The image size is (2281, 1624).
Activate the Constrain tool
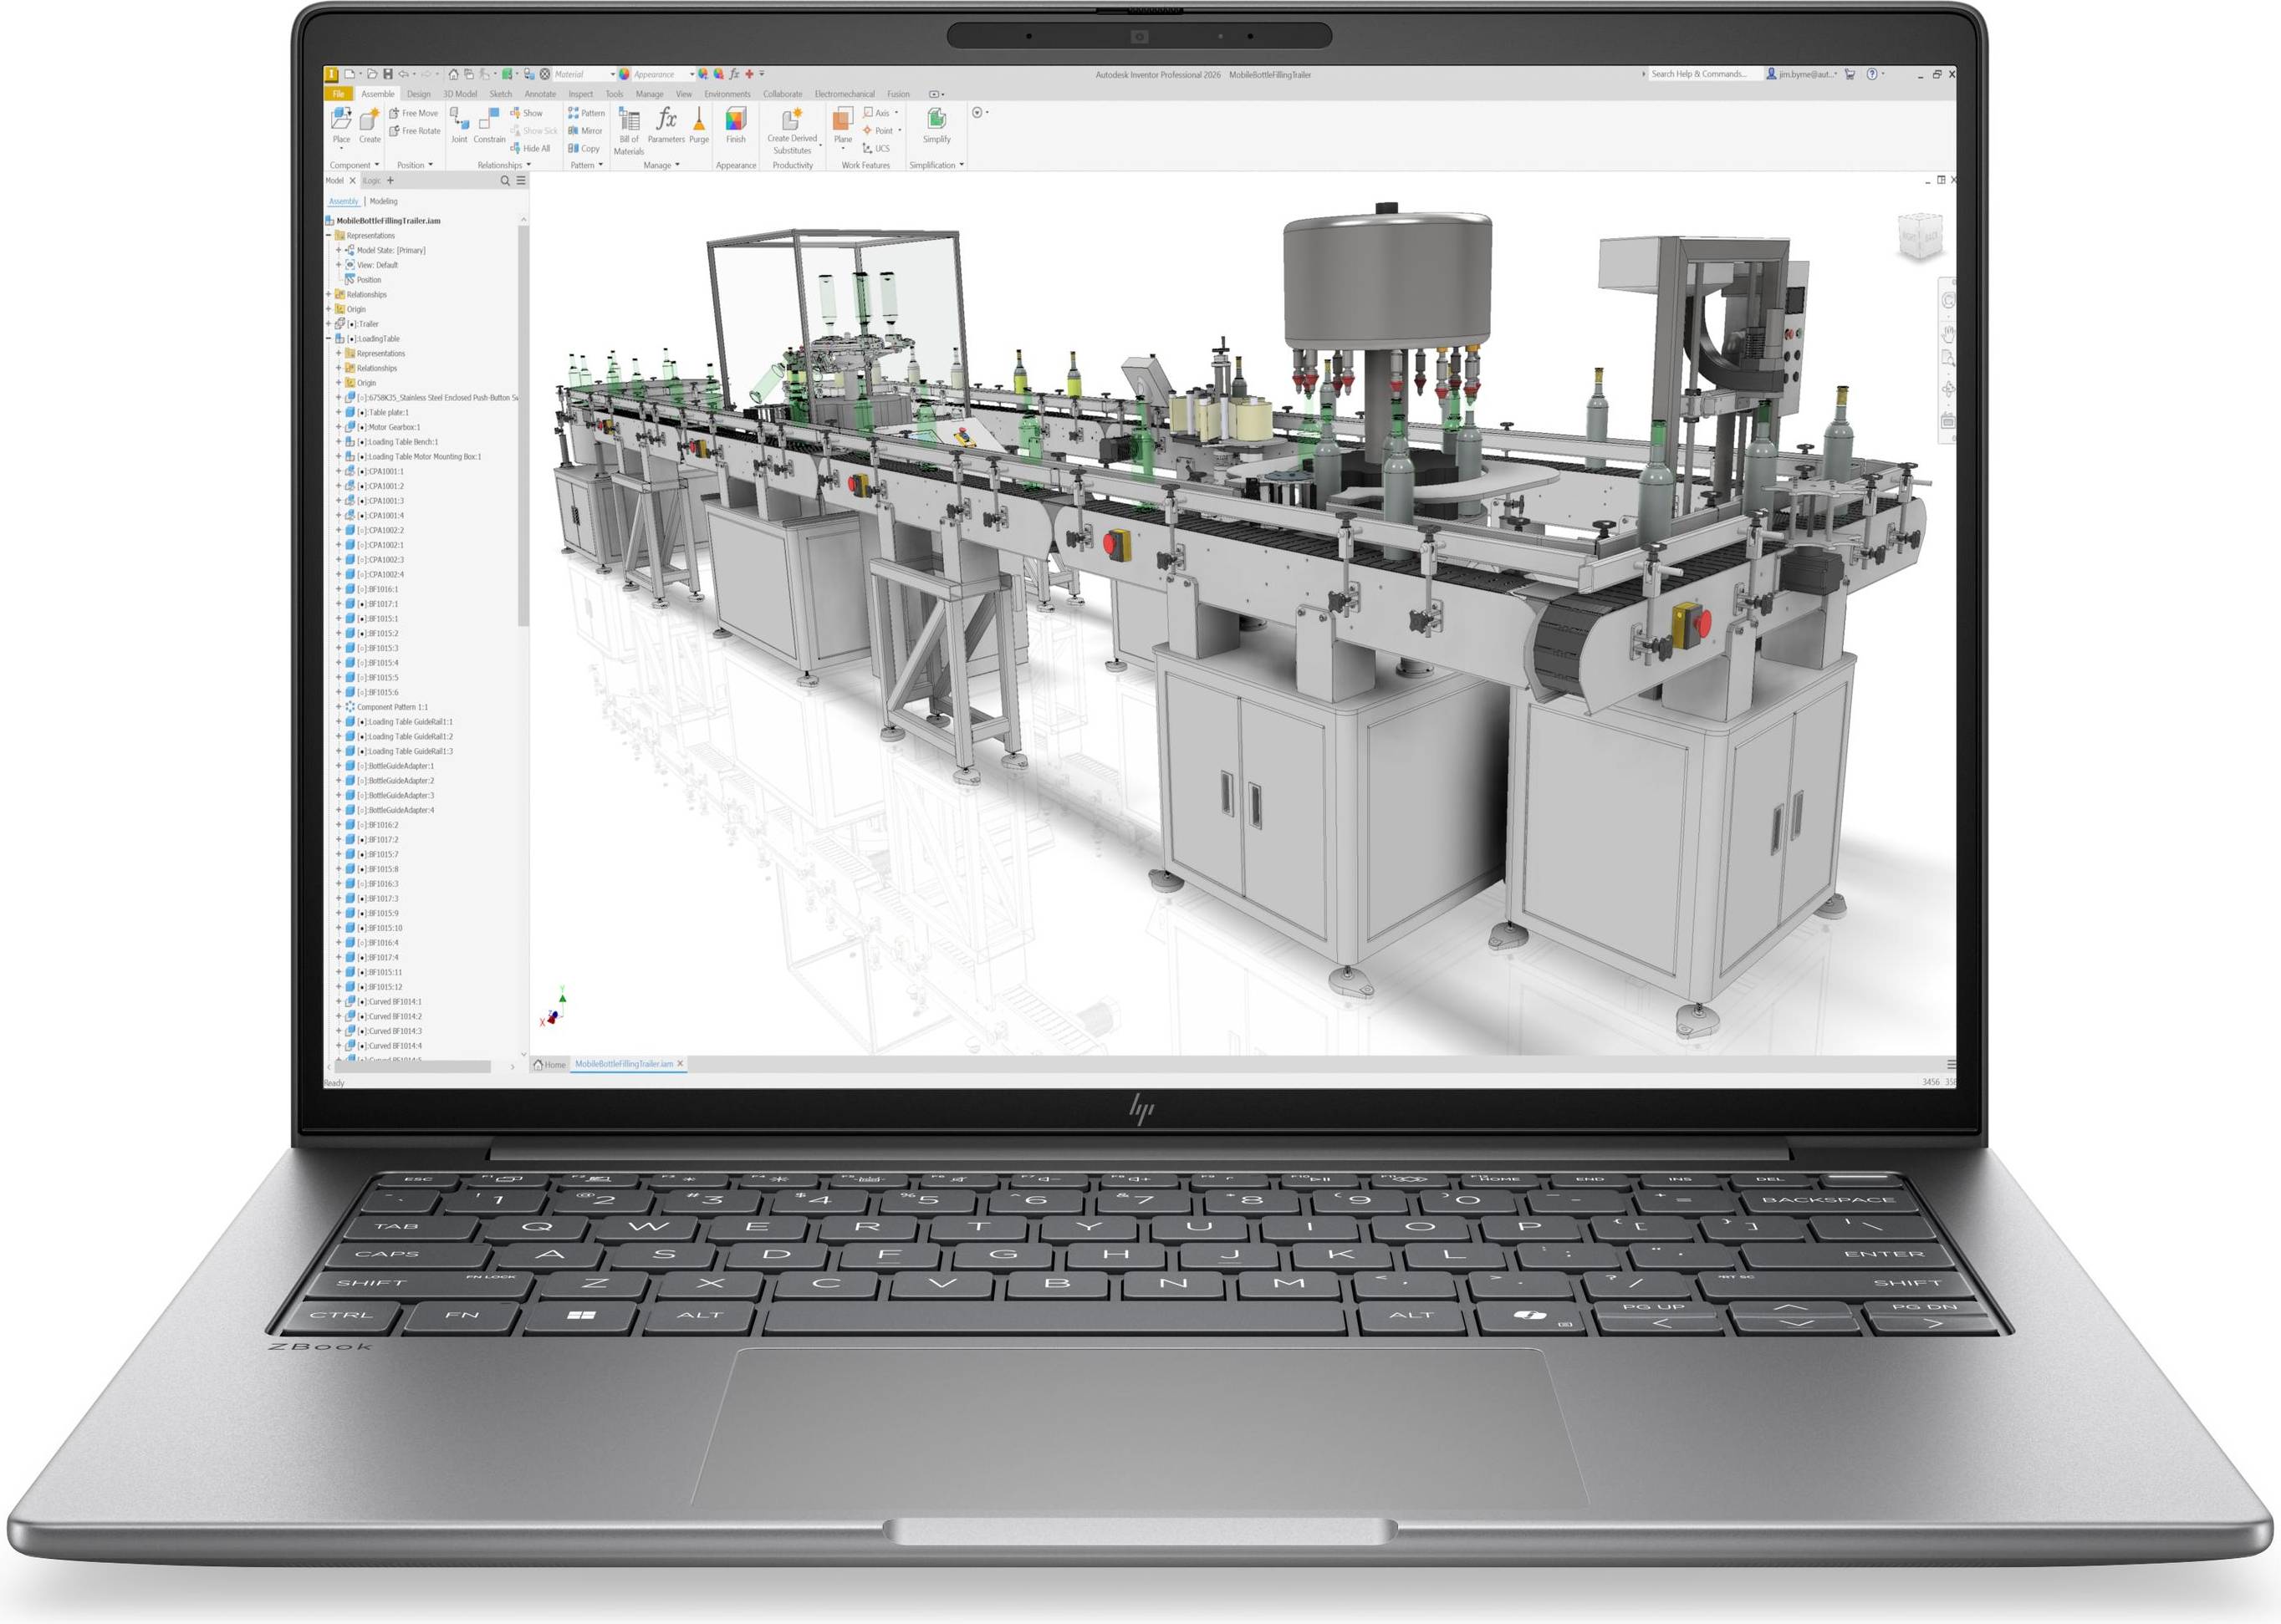click(489, 125)
